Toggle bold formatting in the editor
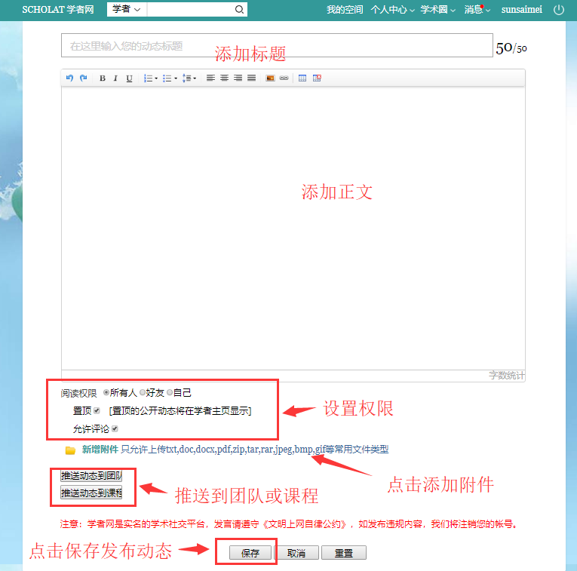Viewport: 577px width, 571px height. 103,78
